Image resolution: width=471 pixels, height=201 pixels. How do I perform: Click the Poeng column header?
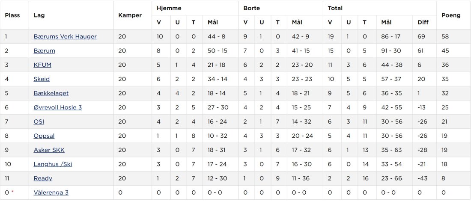451,15
